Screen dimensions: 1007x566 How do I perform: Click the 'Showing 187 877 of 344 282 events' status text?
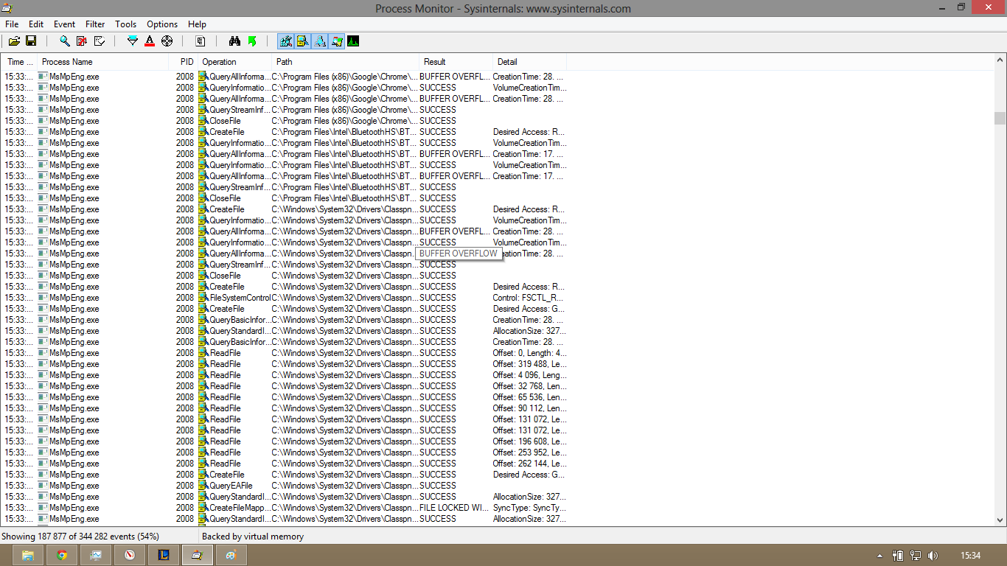[x=80, y=537]
